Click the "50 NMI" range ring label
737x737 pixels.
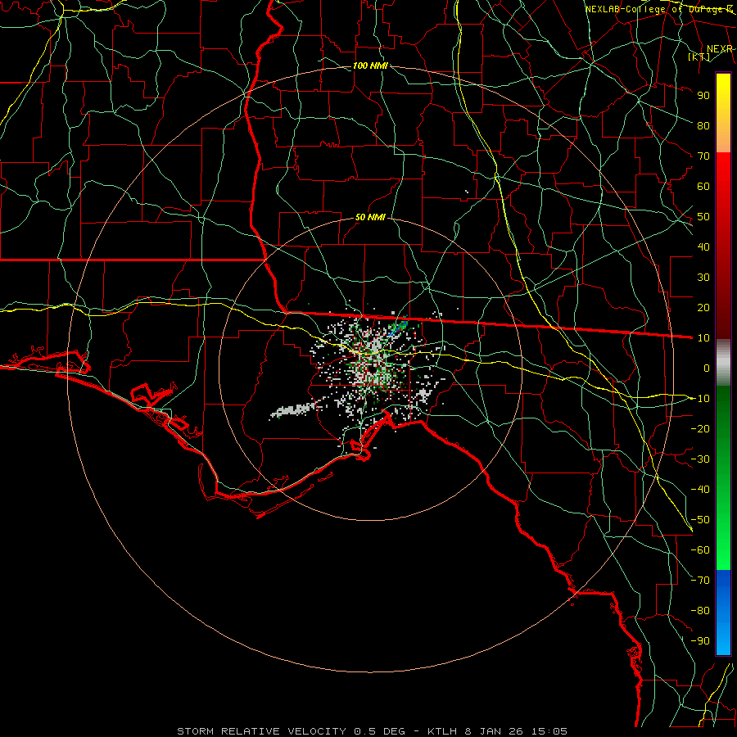(x=370, y=217)
